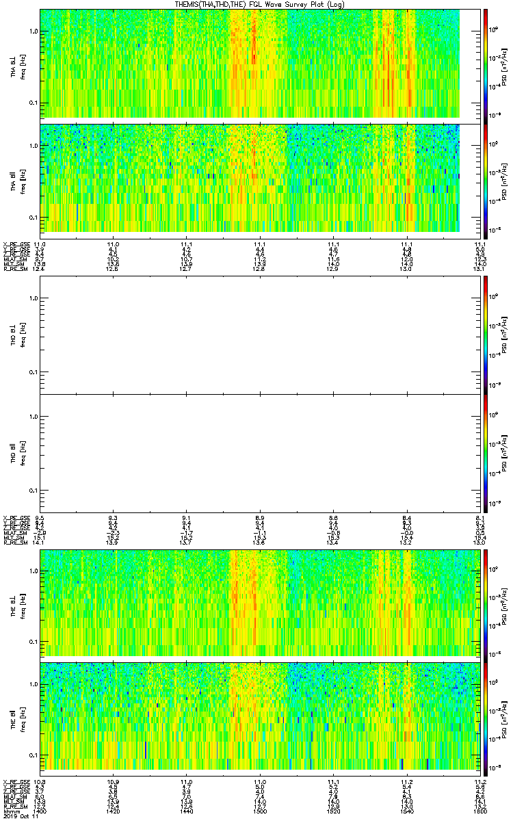Screen dimensions: 513x821
Task: Click the 0.1 frequency tick of THE B-perpendicular
Action: point(33,642)
